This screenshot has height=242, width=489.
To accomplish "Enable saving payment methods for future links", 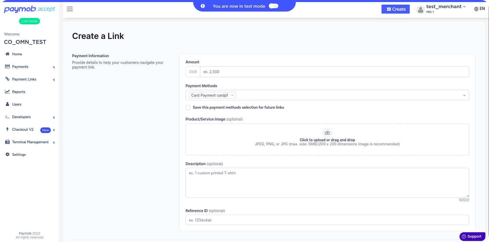I will click(x=188, y=107).
